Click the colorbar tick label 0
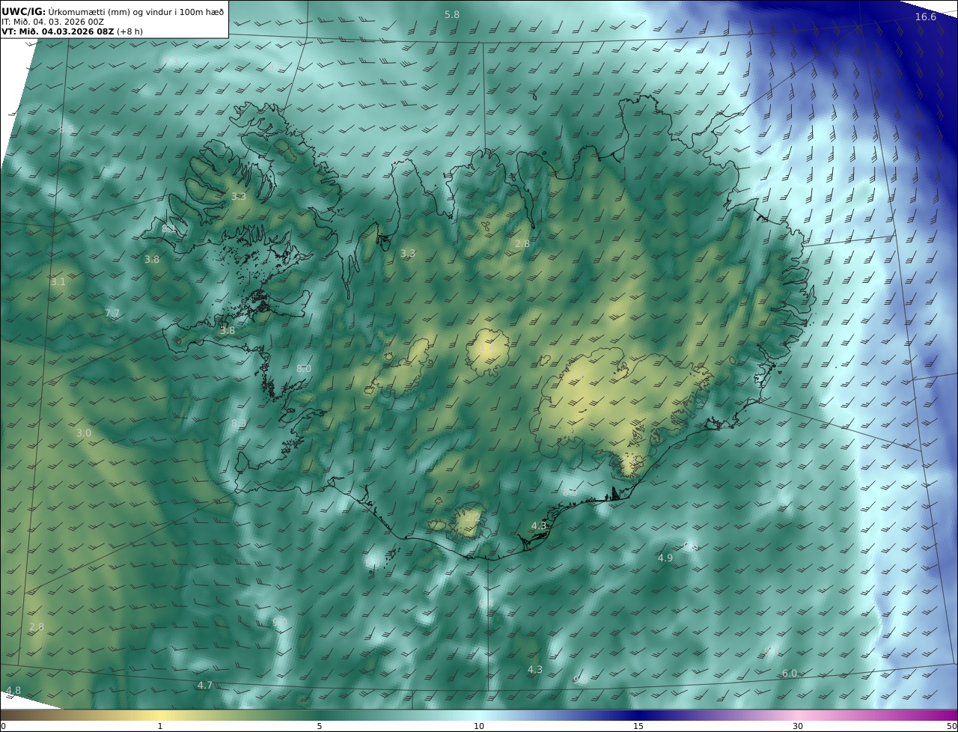Screen dimensions: 958x732 (x=3, y=726)
